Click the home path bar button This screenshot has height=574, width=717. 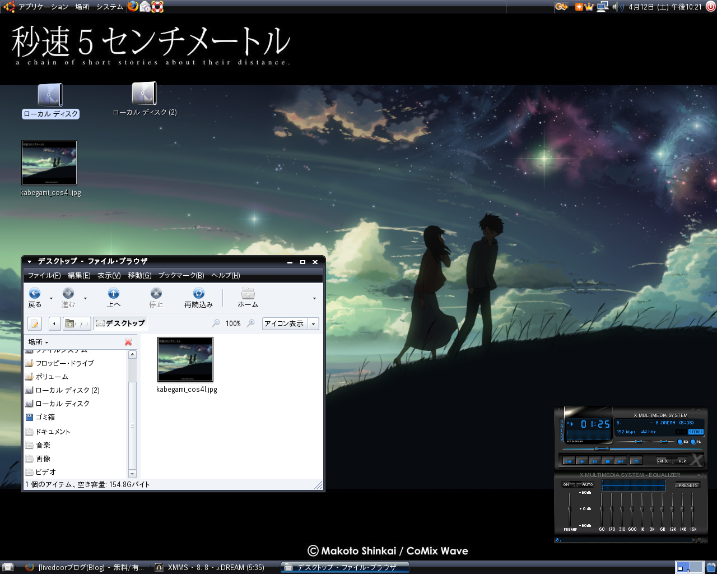click(76, 323)
